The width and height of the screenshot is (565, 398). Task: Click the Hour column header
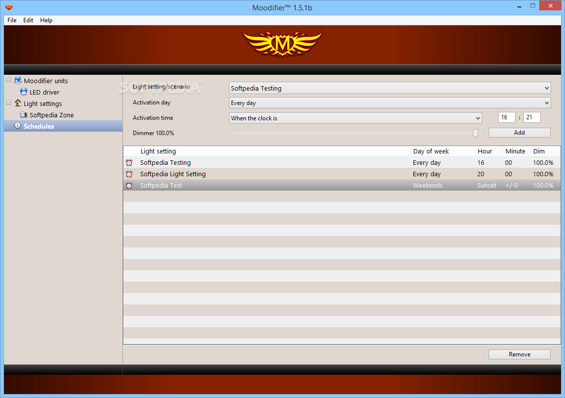pos(489,151)
